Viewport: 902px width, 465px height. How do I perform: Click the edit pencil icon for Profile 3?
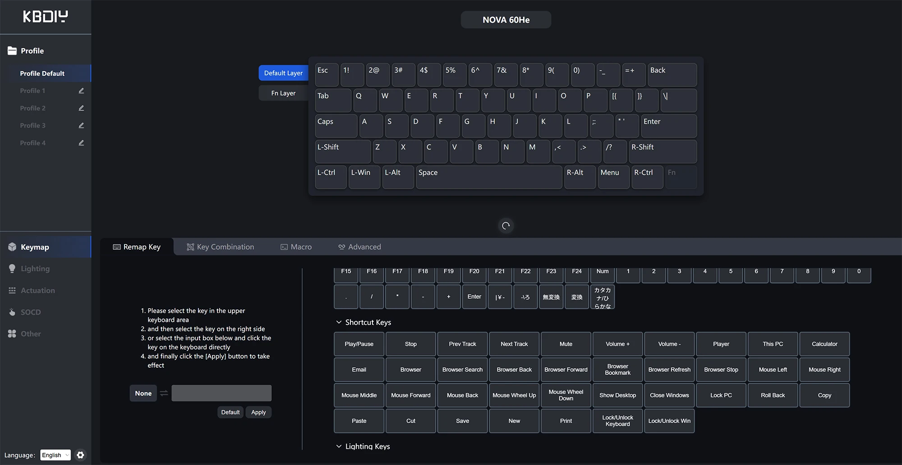81,125
